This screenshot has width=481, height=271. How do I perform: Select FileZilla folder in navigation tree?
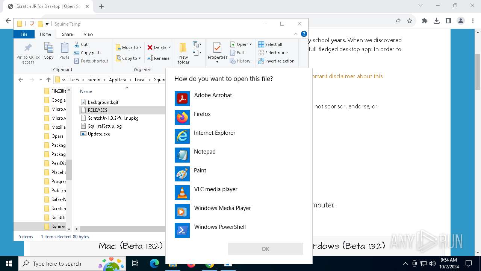pyautogui.click(x=55, y=91)
